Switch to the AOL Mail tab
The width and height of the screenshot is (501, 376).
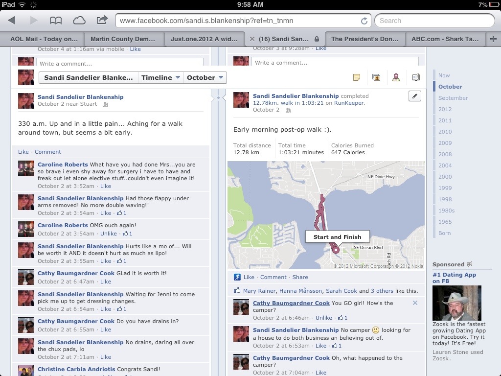point(44,39)
